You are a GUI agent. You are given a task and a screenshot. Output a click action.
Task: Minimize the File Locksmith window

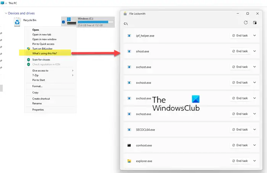tap(238, 13)
